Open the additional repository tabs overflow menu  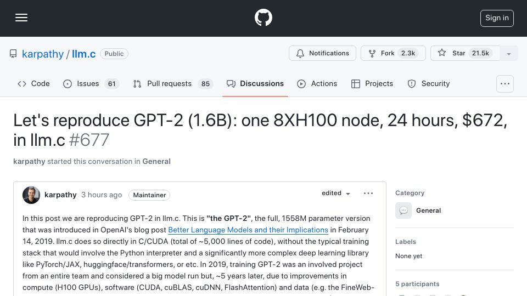[x=505, y=83]
